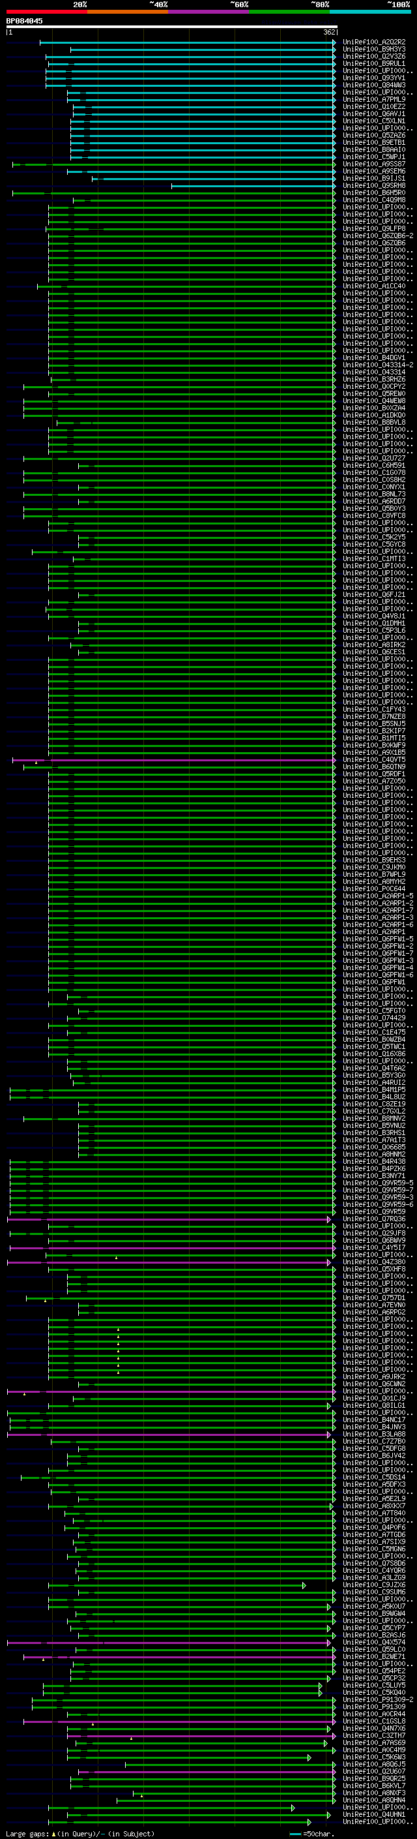Select hit label UniRef100_C1E475
This screenshot has height=1839, width=417.
tap(374, 1032)
